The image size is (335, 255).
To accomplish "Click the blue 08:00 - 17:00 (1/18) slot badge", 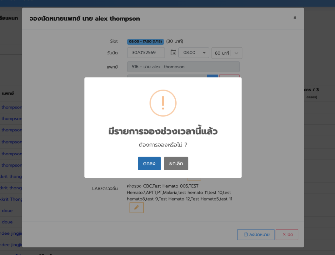I will (x=145, y=42).
